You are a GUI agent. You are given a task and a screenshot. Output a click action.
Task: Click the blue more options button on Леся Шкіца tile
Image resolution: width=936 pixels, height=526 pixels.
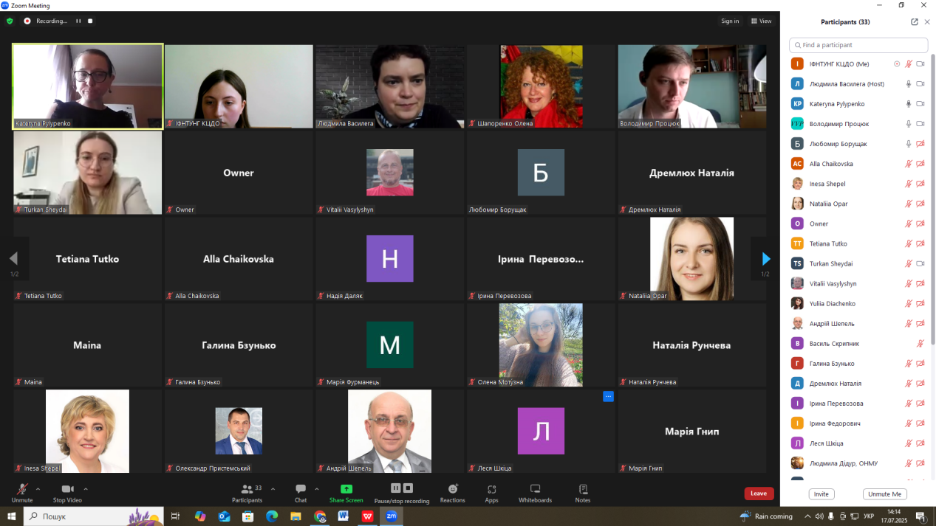pos(608,396)
